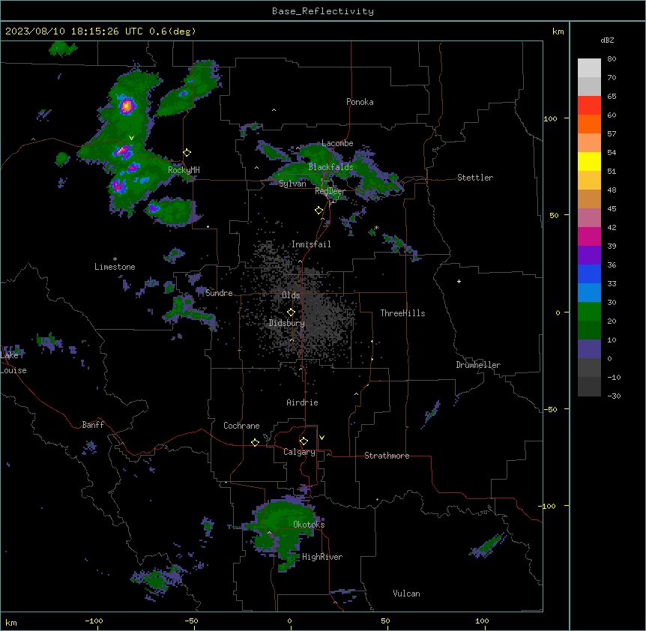Image resolution: width=646 pixels, height=631 pixels.
Task: Click the Olds city label
Action: (x=291, y=295)
